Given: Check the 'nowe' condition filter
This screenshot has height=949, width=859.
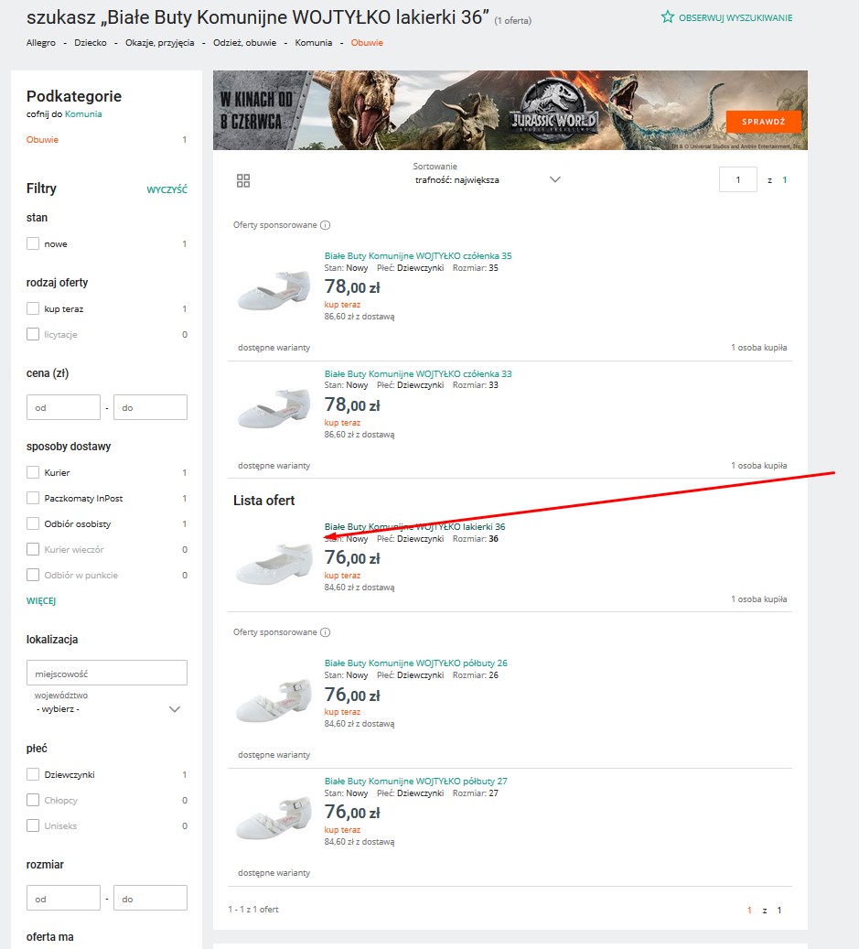Looking at the screenshot, I should (33, 244).
